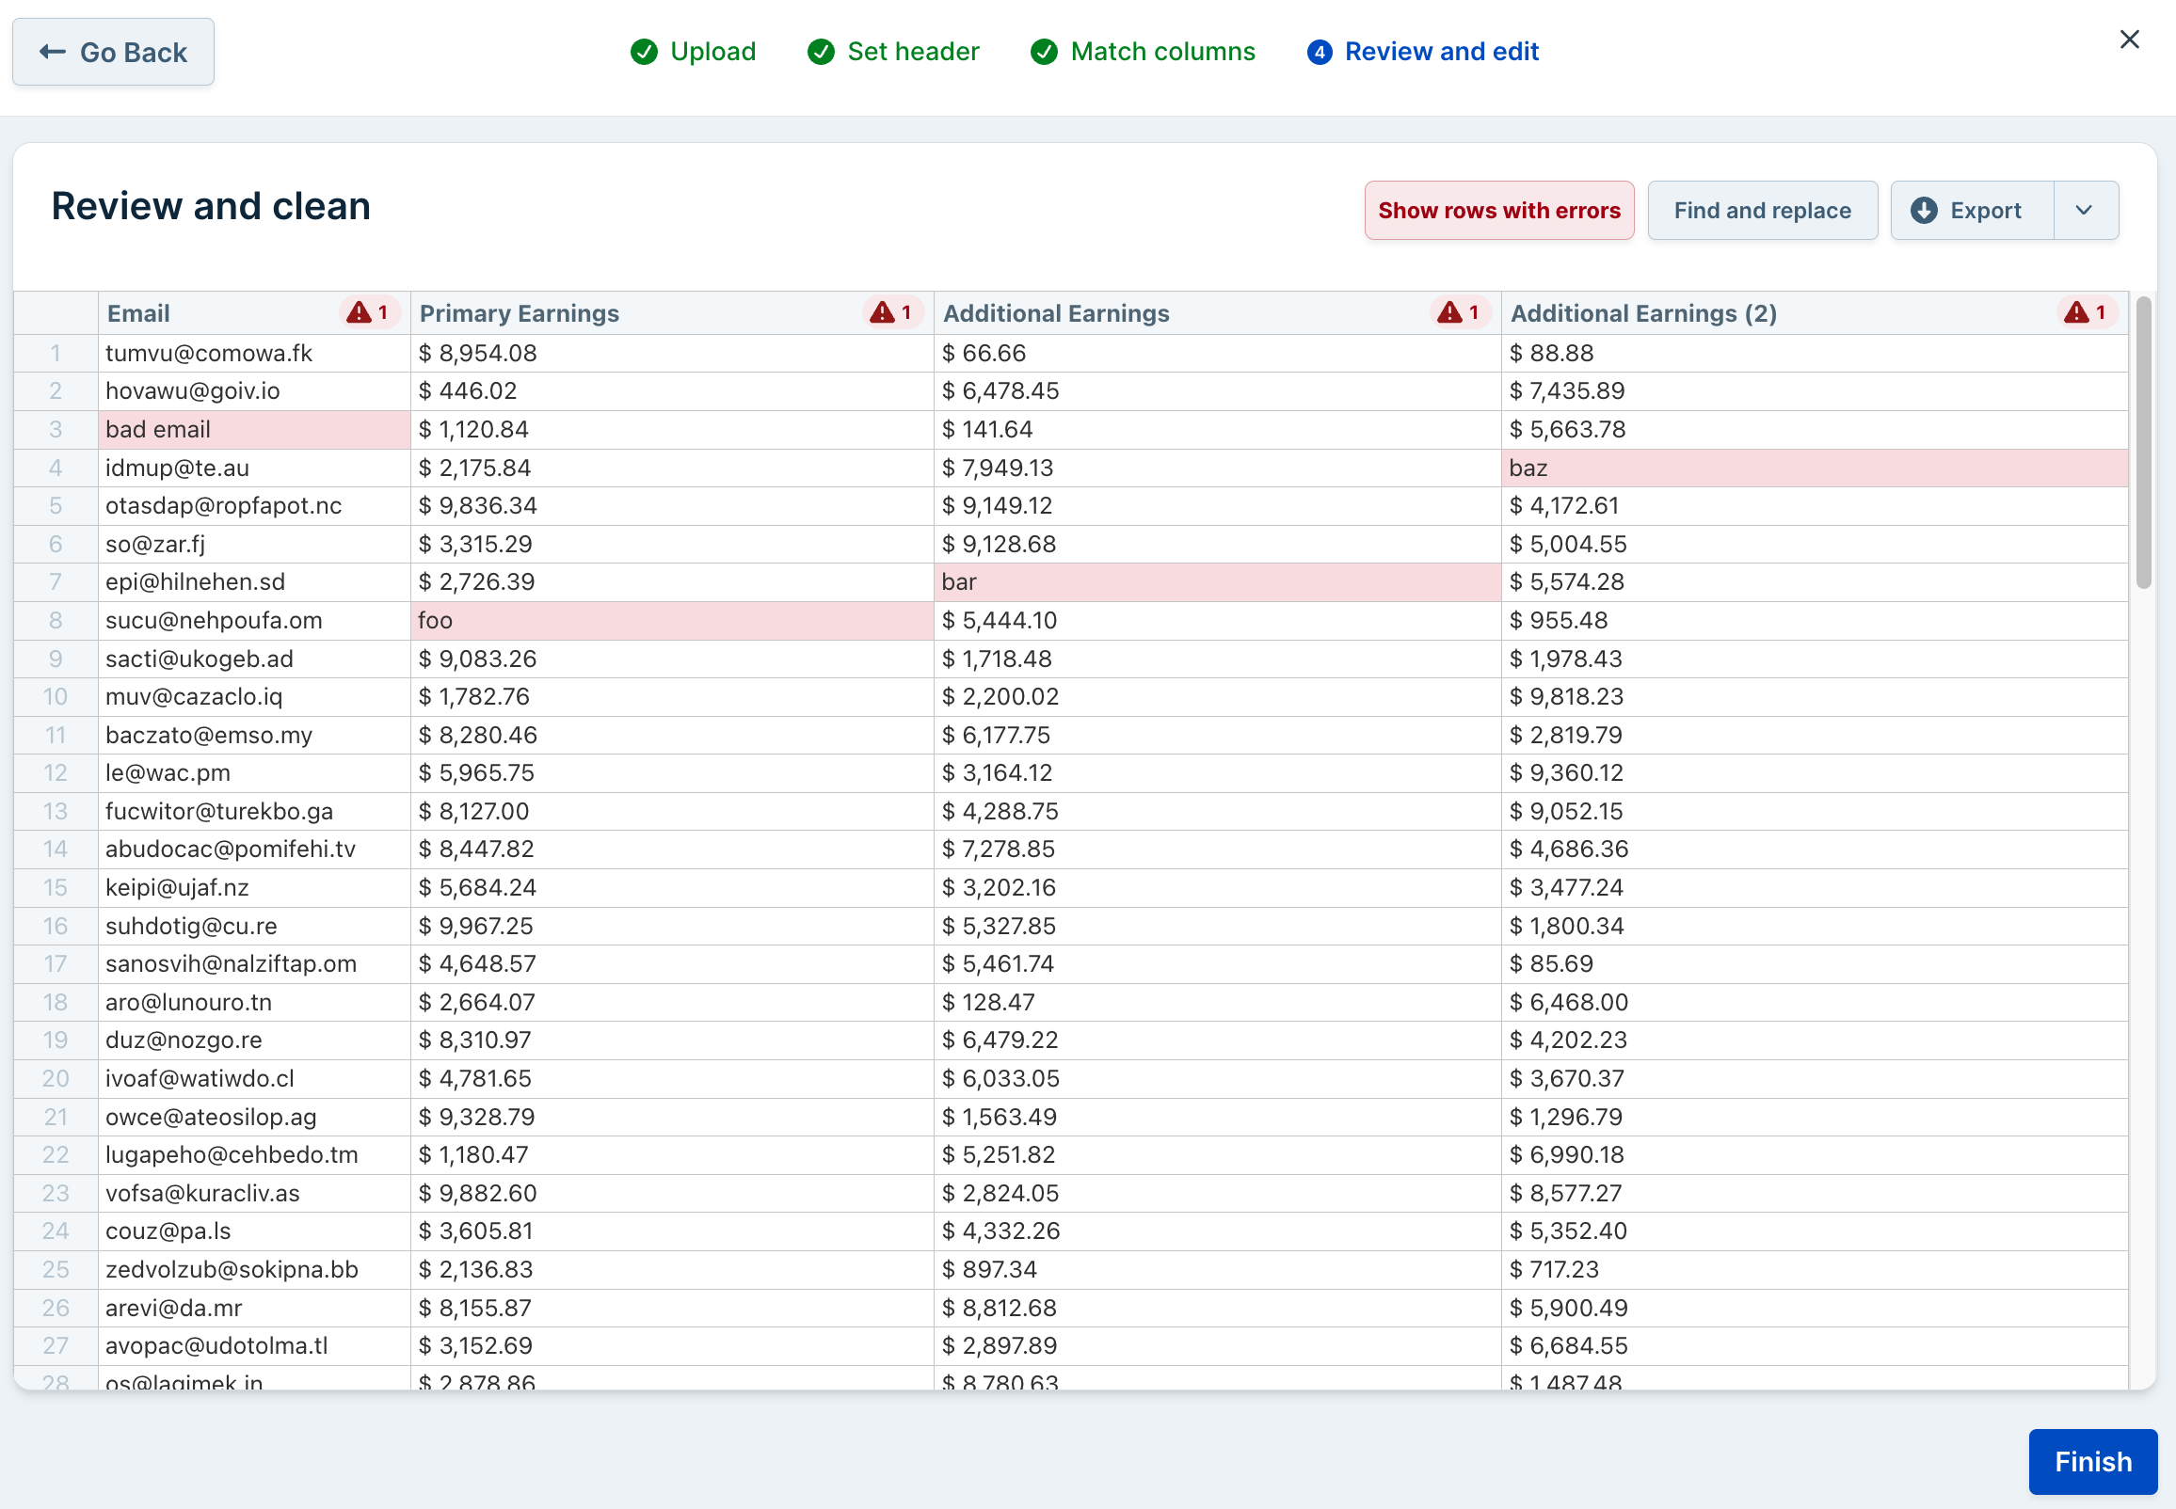Select row number 10 header
The width and height of the screenshot is (2176, 1509).
(x=56, y=697)
